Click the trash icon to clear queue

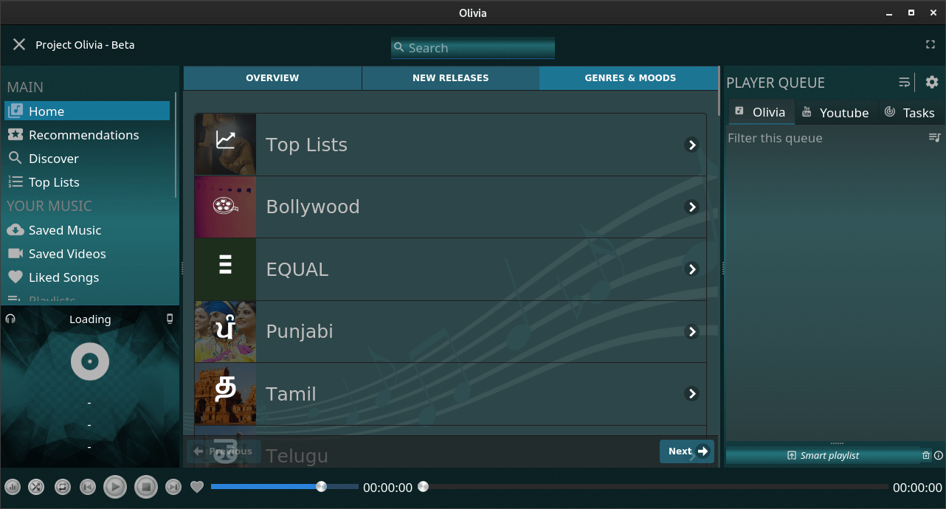(x=926, y=456)
